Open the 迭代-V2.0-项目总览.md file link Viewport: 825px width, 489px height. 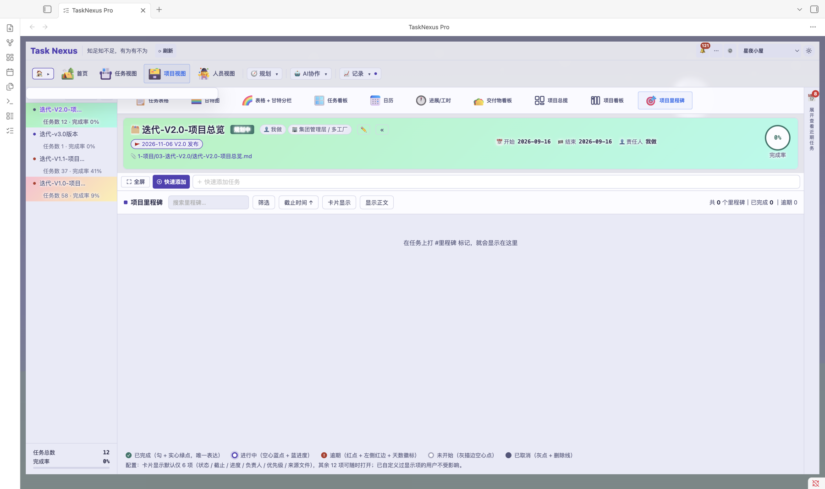coord(194,156)
